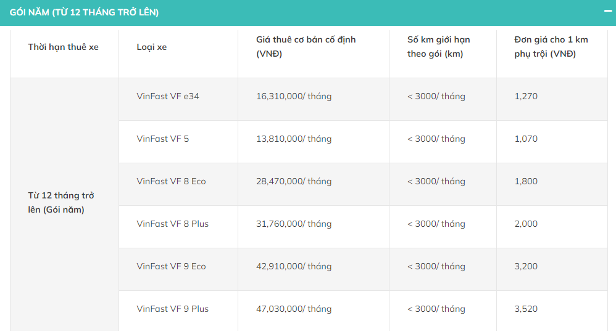The width and height of the screenshot is (616, 334).
Task: Click the VinFast VF 9 Plus name
Action: (x=173, y=309)
